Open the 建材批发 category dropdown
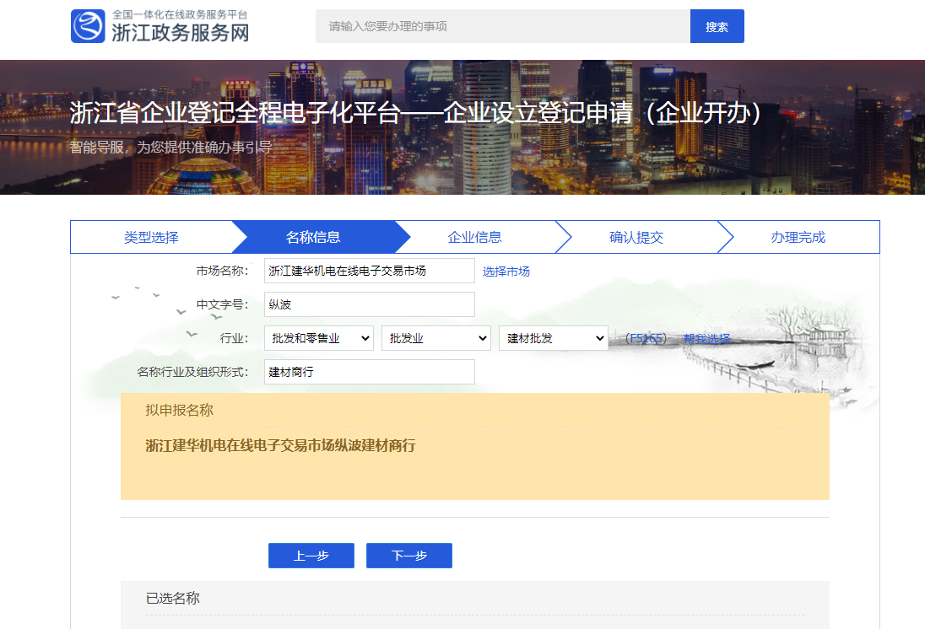Screen dimensions: 925x629 pyautogui.click(x=554, y=337)
